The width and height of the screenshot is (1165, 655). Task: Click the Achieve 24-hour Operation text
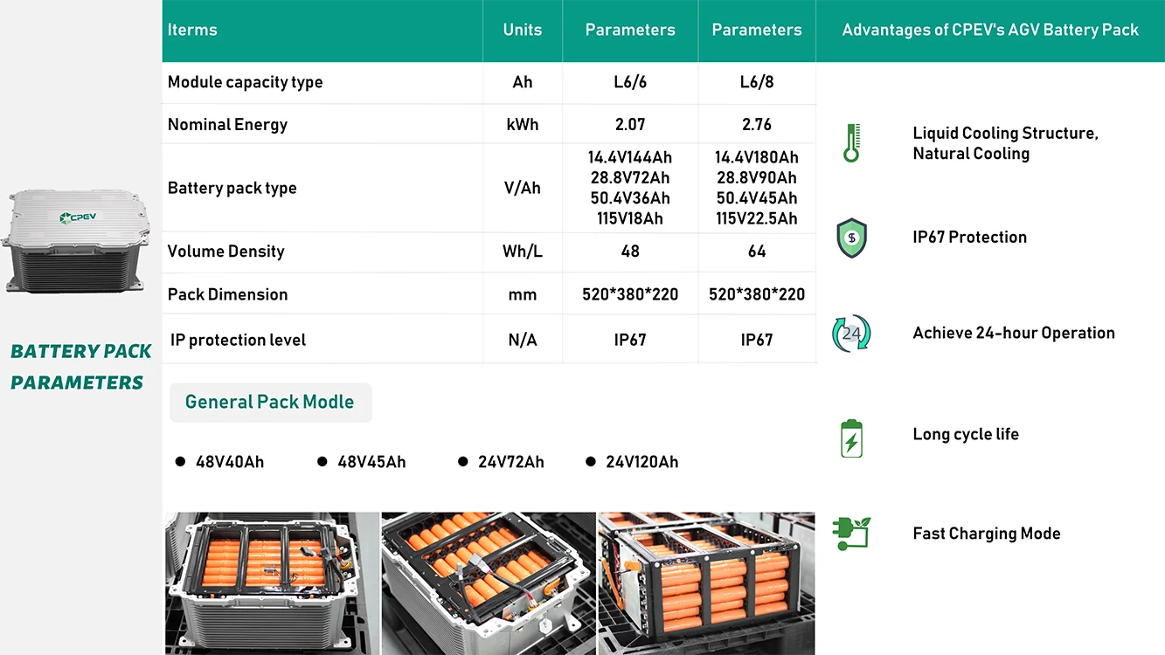(x=1014, y=333)
